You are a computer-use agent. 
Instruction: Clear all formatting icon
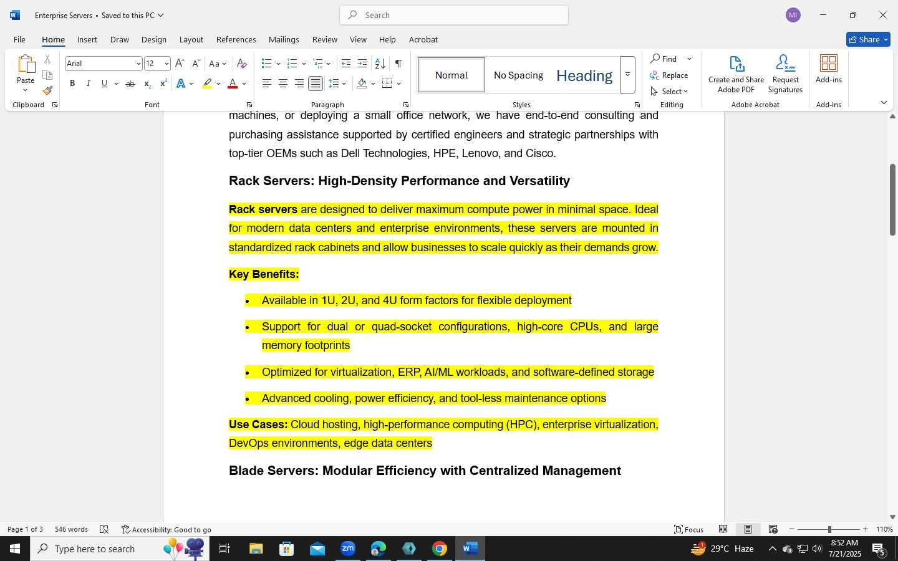[x=242, y=64]
